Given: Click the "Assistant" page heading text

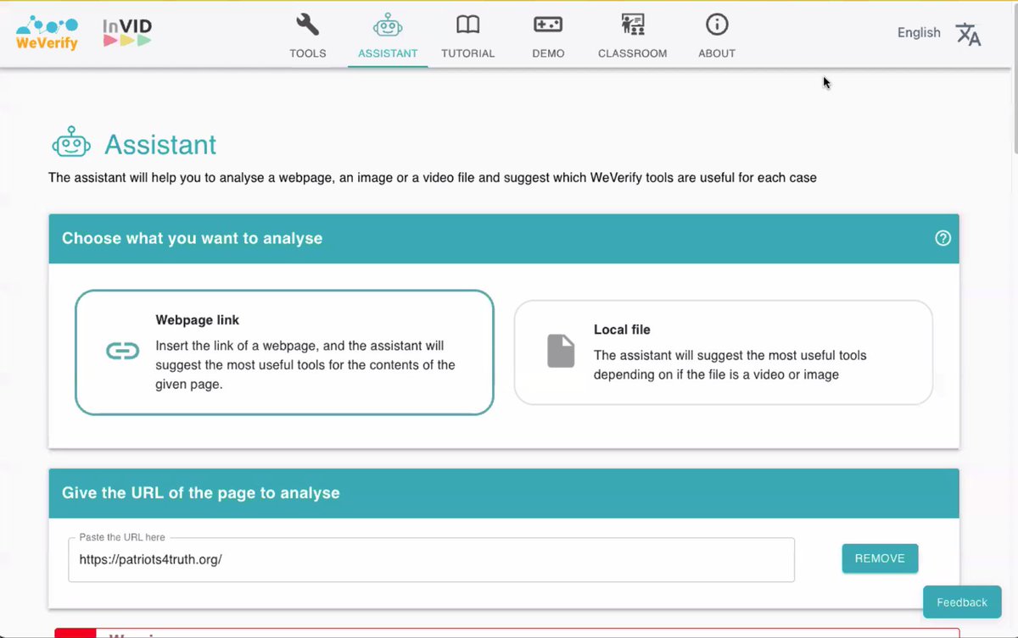Looking at the screenshot, I should pos(160,144).
